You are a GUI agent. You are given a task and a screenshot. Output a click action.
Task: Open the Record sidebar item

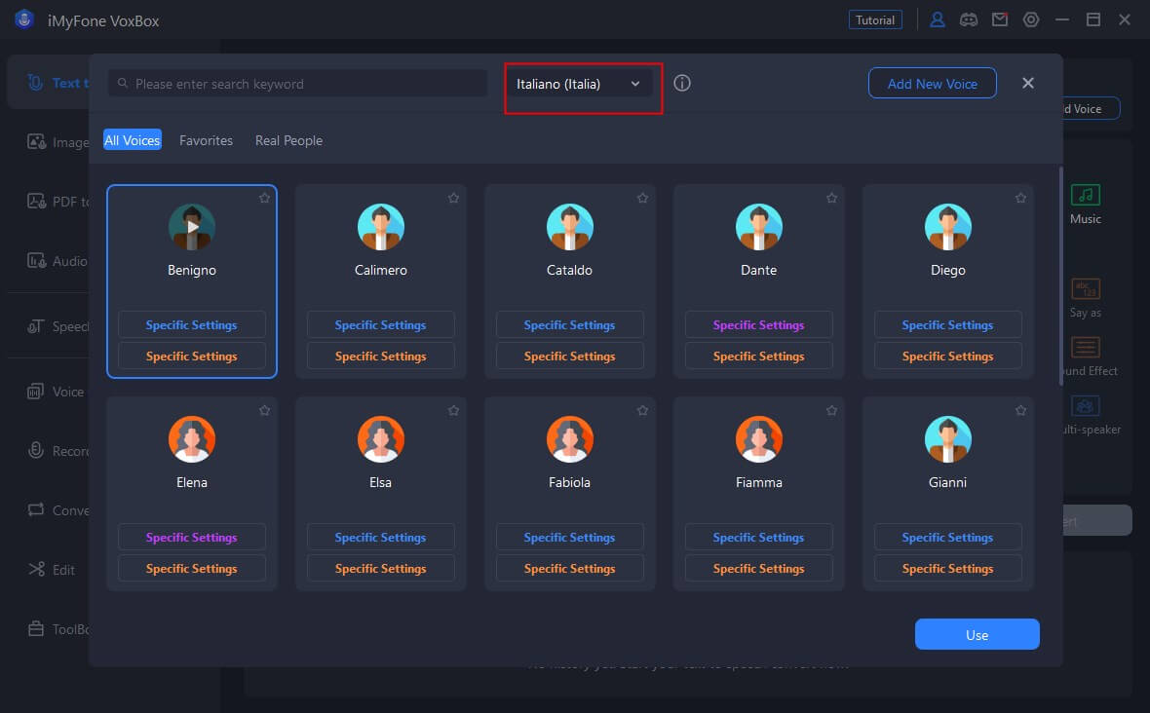(x=57, y=451)
